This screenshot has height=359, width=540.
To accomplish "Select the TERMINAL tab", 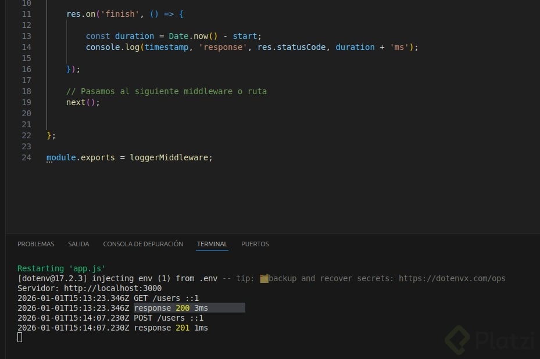I will 212,244.
